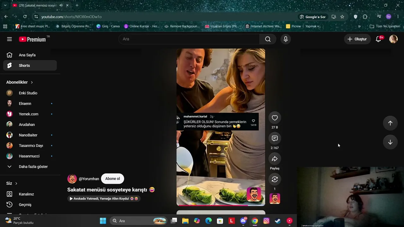Image resolution: width=404 pixels, height=227 pixels.
Task: Go to YouTube Premium home logo
Action: [32, 39]
